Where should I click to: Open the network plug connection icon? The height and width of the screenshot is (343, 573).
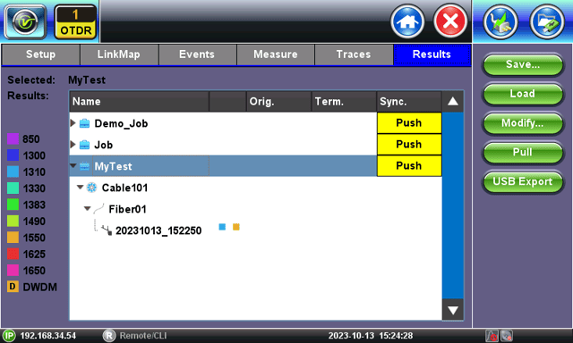tap(500, 21)
